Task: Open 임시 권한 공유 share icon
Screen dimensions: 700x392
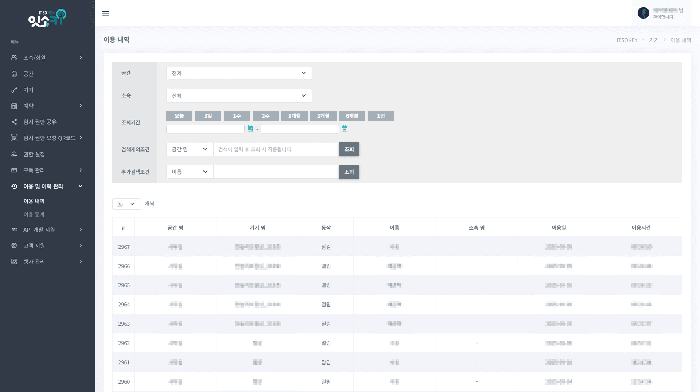Action: click(14, 122)
